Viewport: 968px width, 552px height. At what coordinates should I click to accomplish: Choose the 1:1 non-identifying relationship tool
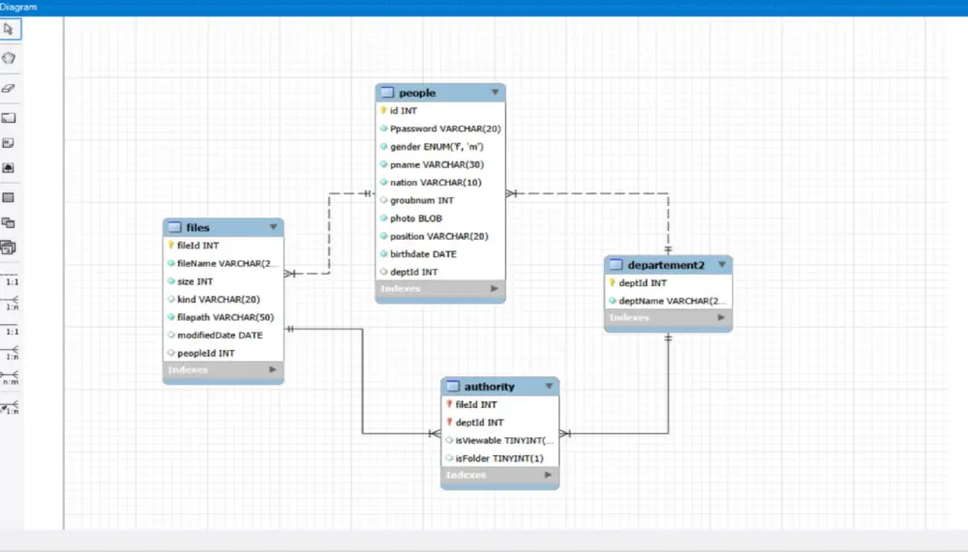click(x=11, y=280)
